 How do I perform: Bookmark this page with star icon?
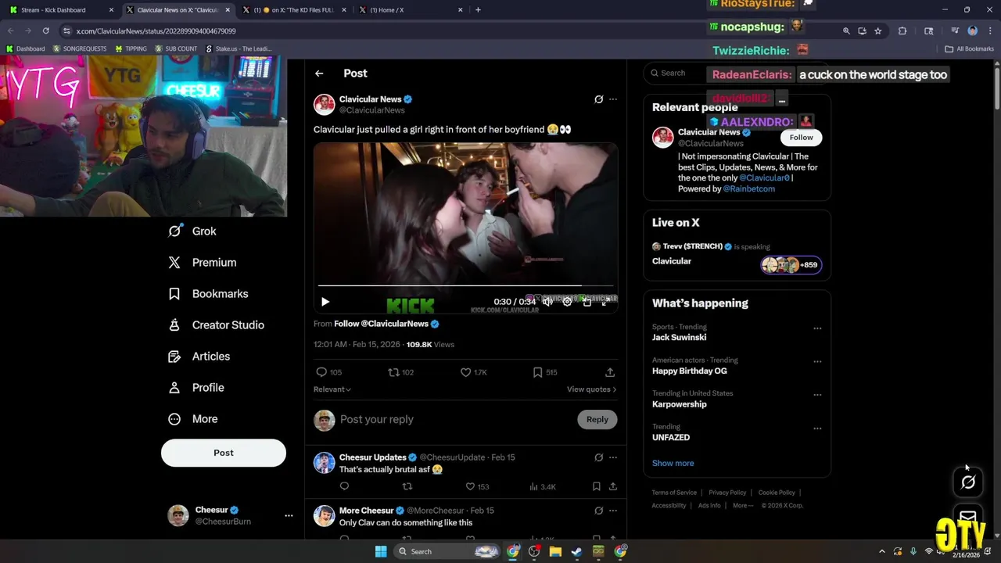878,31
